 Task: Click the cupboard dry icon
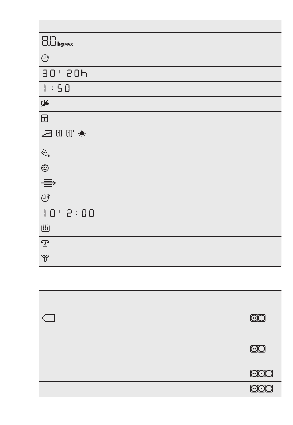[60, 134]
